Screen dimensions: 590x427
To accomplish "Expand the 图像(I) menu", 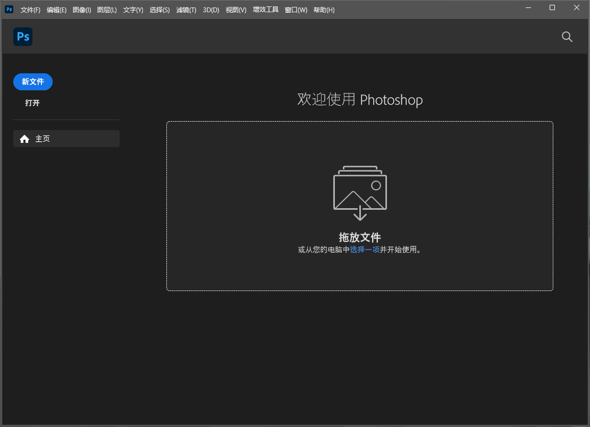I will coord(82,10).
